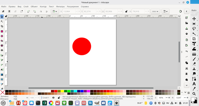Toggle width/height ratio lock
The height and width of the screenshot is (106, 199).
[x=126, y=11]
